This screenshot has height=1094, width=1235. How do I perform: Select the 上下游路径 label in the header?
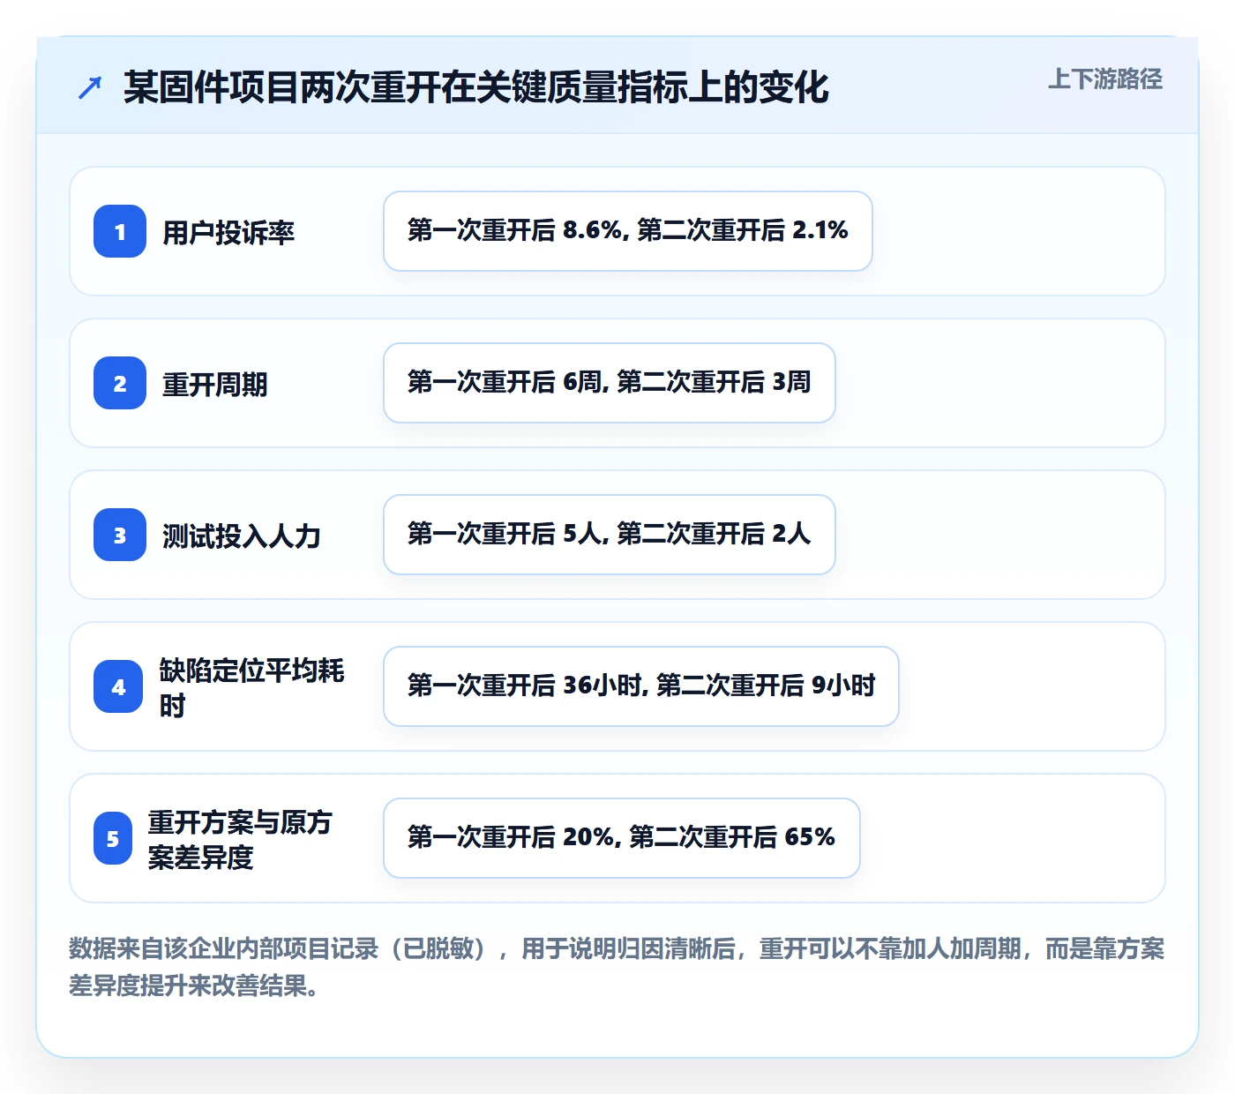(x=1105, y=79)
